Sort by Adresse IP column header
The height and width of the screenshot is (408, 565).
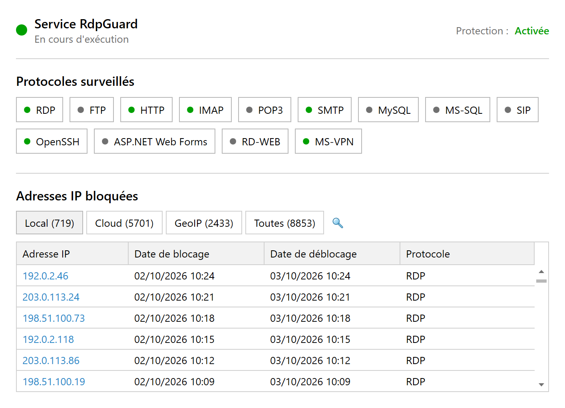pyautogui.click(x=72, y=254)
